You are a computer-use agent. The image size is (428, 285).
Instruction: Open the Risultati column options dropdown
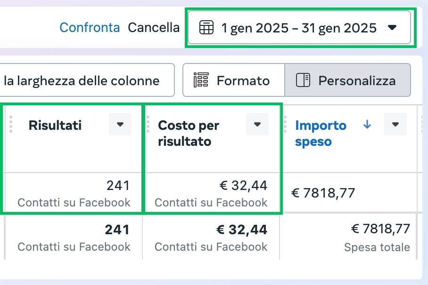click(x=120, y=125)
